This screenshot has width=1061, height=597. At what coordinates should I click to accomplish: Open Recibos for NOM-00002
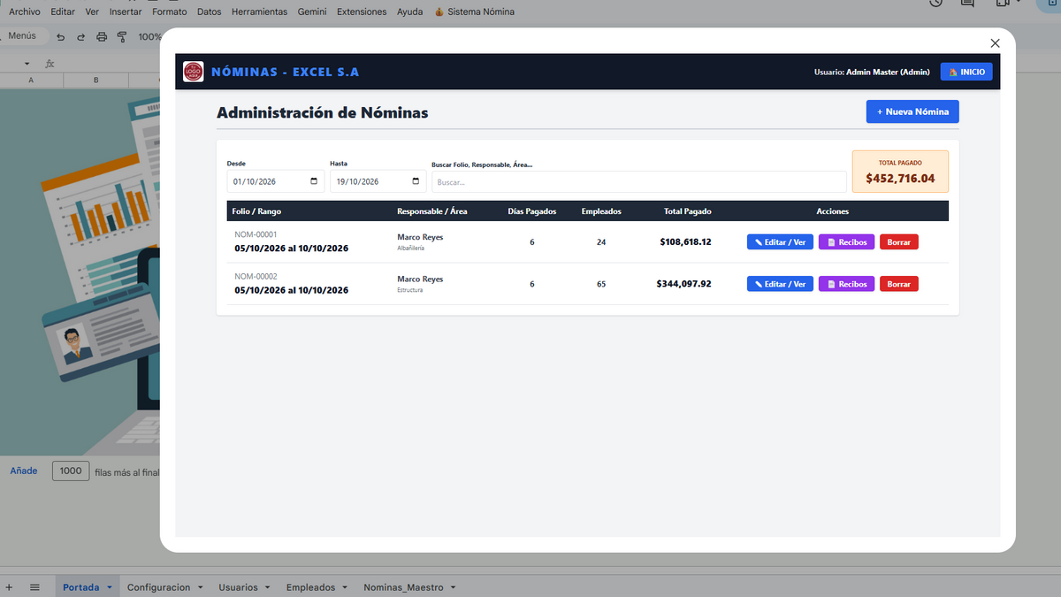[847, 284]
